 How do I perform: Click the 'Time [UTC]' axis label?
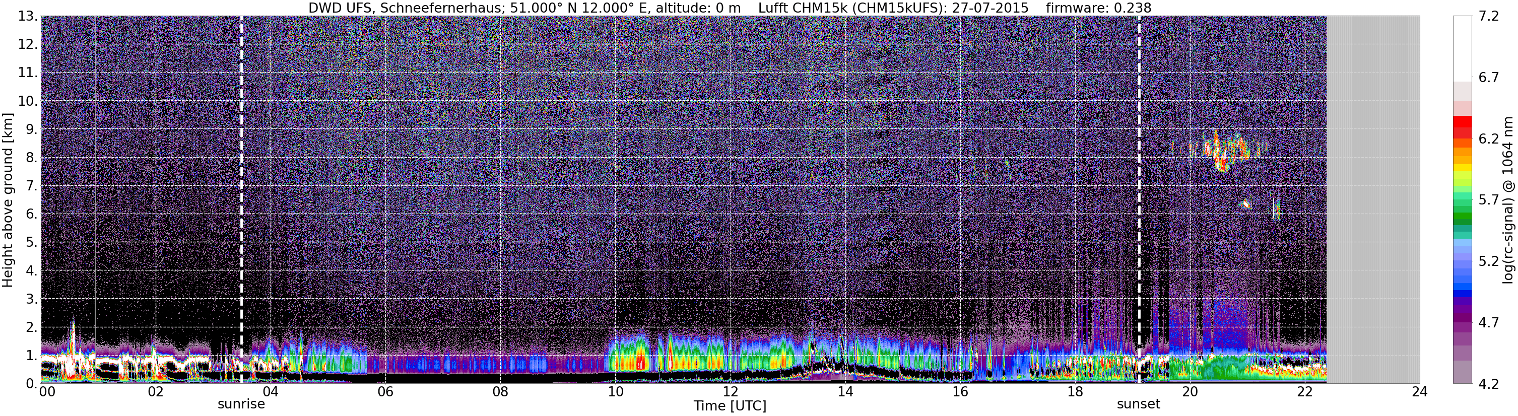(730, 406)
